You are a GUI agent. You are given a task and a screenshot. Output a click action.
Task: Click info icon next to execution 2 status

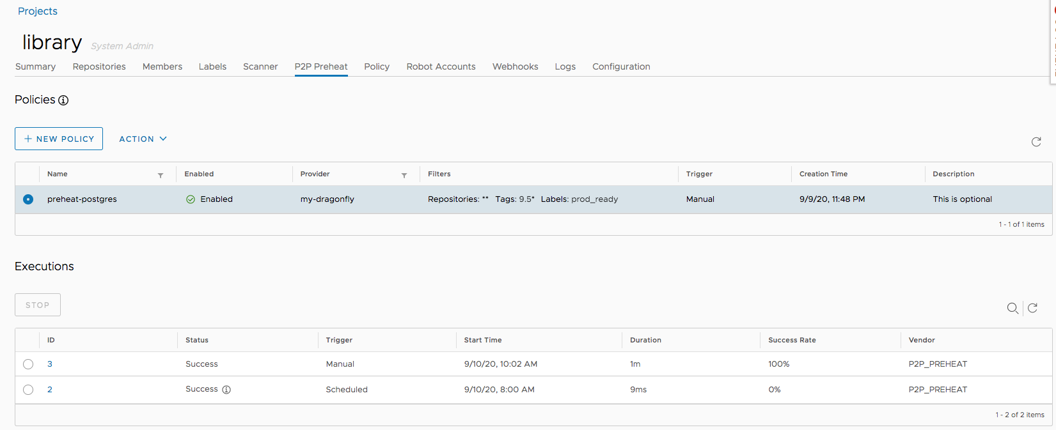click(226, 390)
